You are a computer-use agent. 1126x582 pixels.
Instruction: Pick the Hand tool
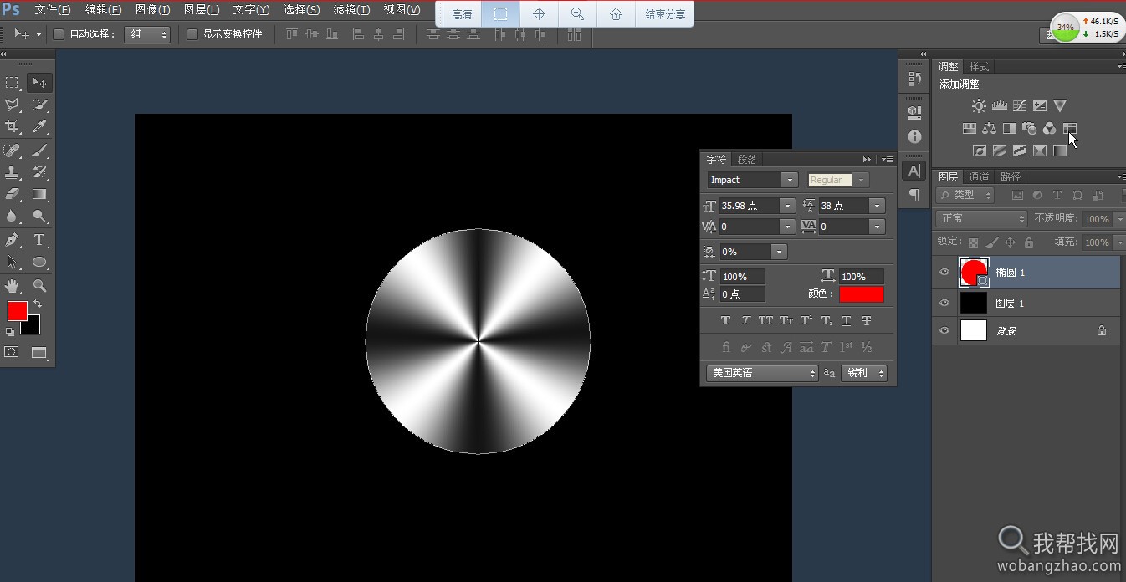pyautogui.click(x=13, y=286)
